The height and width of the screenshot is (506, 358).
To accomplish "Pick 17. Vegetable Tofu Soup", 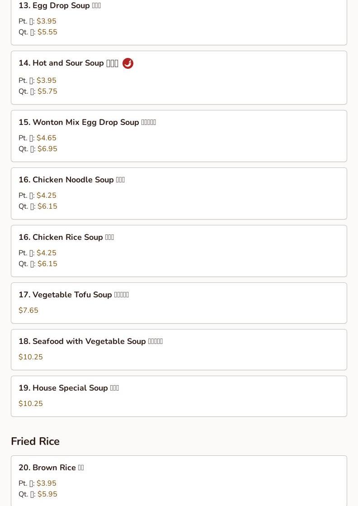I will click(x=73, y=295).
